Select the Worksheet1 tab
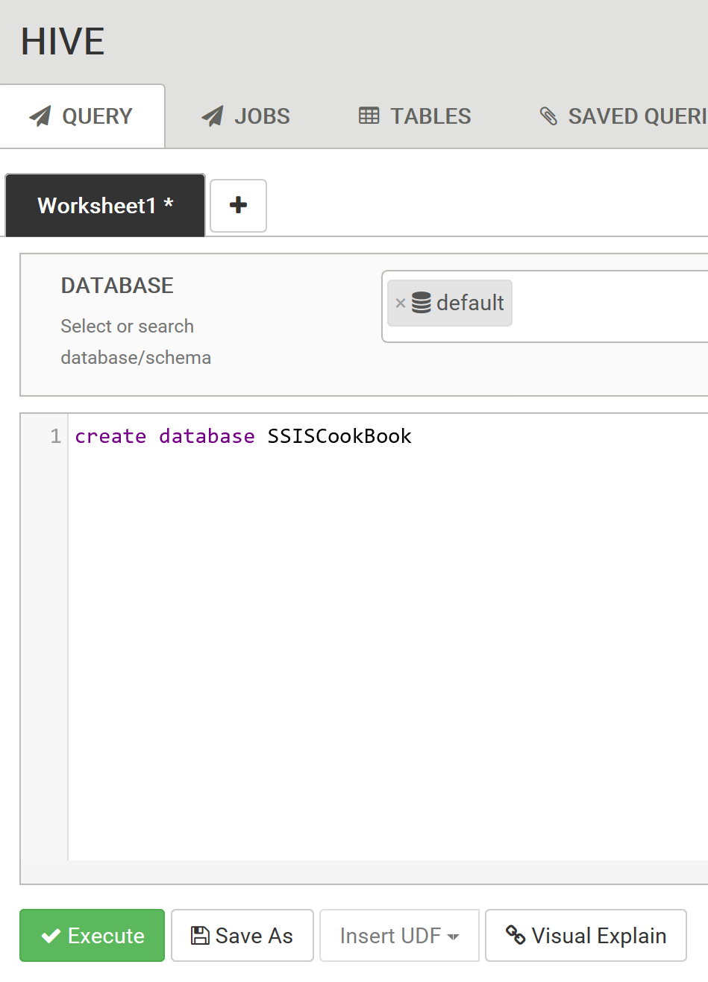The width and height of the screenshot is (708, 982). [x=105, y=205]
